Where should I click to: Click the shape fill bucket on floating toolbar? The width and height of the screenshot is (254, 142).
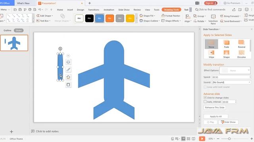[68, 77]
